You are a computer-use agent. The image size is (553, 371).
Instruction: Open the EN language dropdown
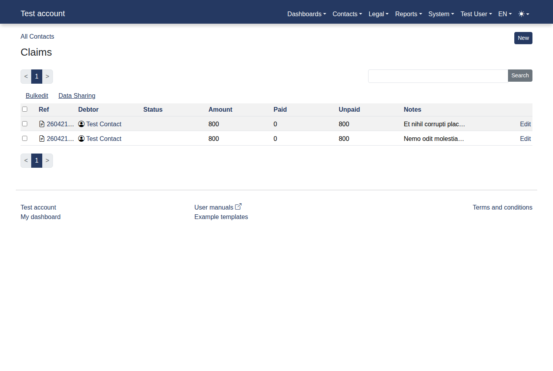[x=504, y=14]
